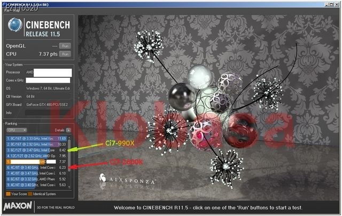Open the CPU ranking type dropdown
Image resolution: width=342 pixels, height=216 pixels.
pyautogui.click(x=17, y=130)
